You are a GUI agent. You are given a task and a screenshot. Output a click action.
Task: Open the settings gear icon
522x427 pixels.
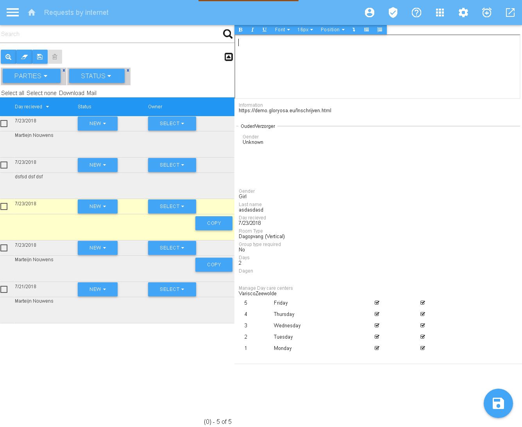[463, 13]
